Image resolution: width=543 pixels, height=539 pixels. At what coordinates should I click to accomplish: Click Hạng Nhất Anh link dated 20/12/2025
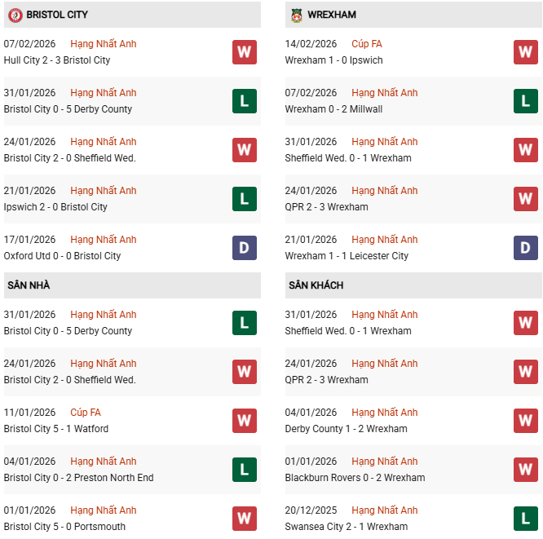pos(384,510)
